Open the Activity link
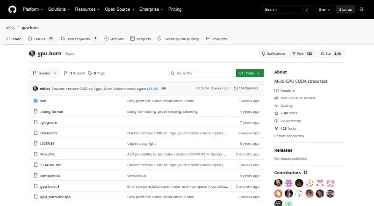Image resolution: width=374 pixels, height=206 pixels. pos(284,106)
